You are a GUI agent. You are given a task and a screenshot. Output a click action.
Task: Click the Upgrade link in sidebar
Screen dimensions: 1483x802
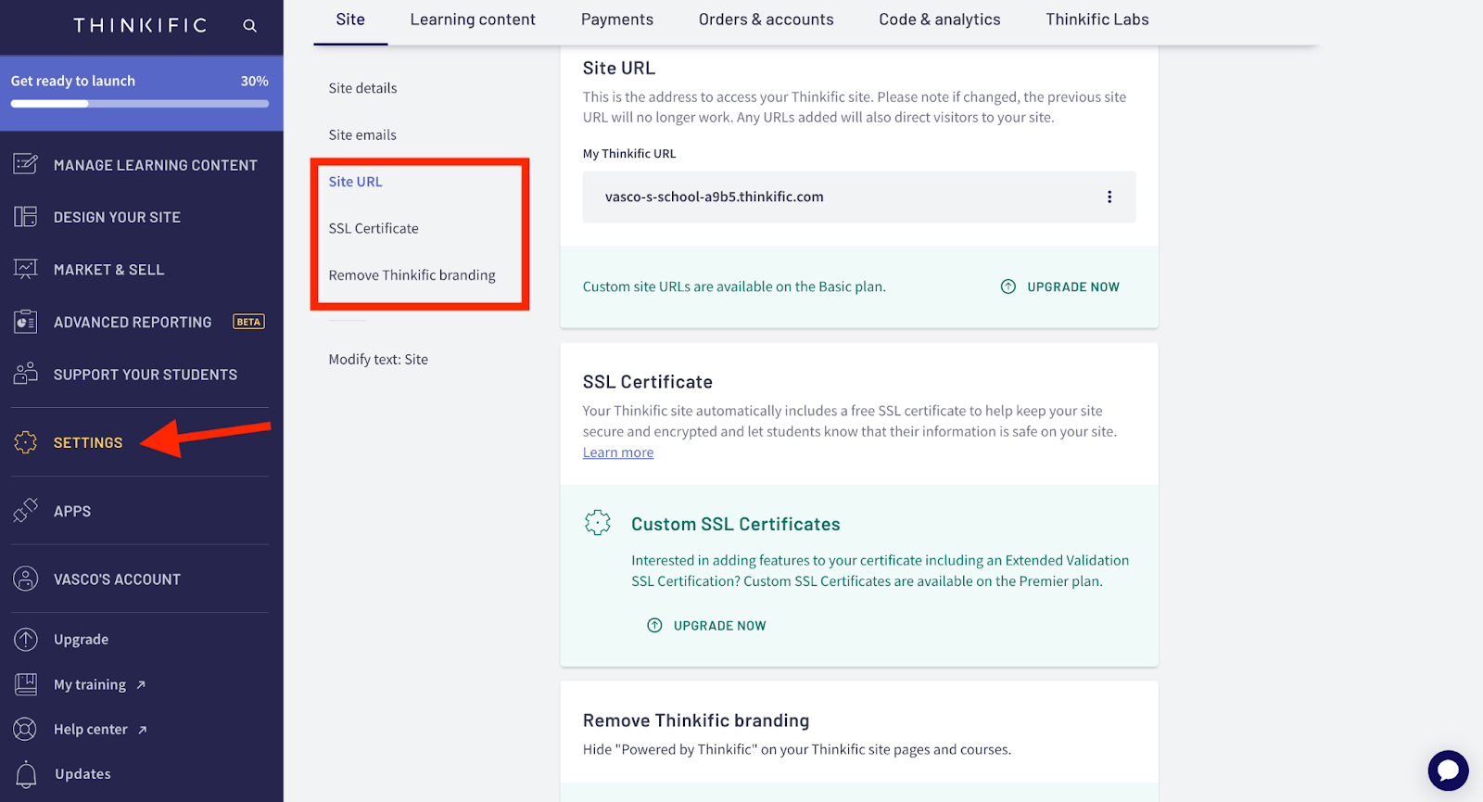81,639
